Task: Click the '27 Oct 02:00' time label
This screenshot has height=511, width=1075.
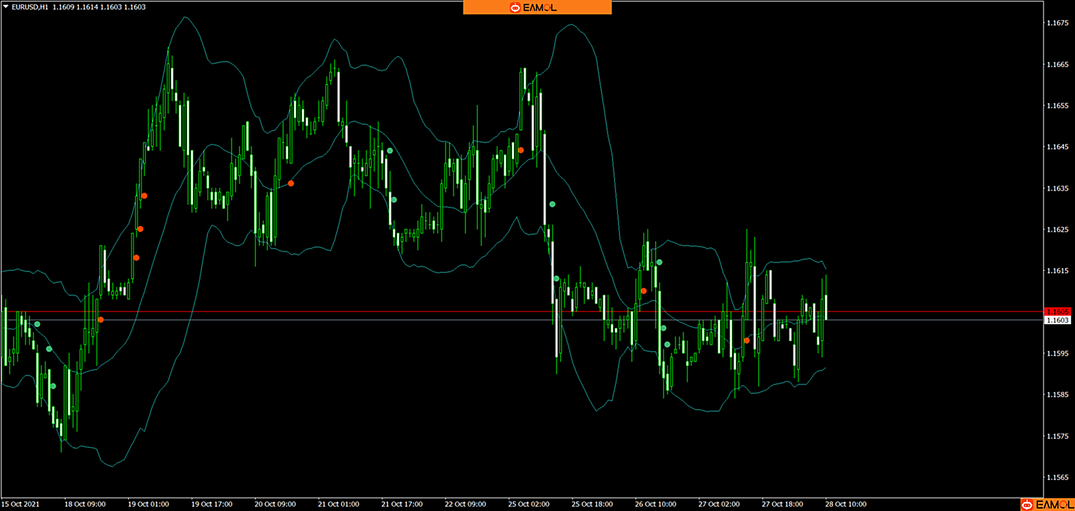Action: (x=719, y=504)
